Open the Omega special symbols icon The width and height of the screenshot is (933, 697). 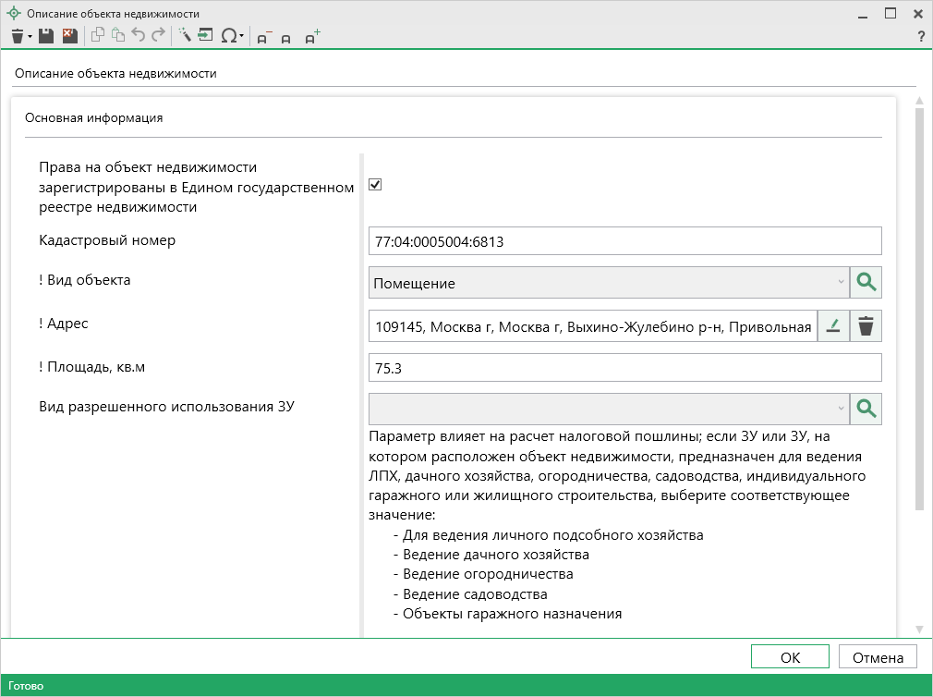(x=228, y=36)
